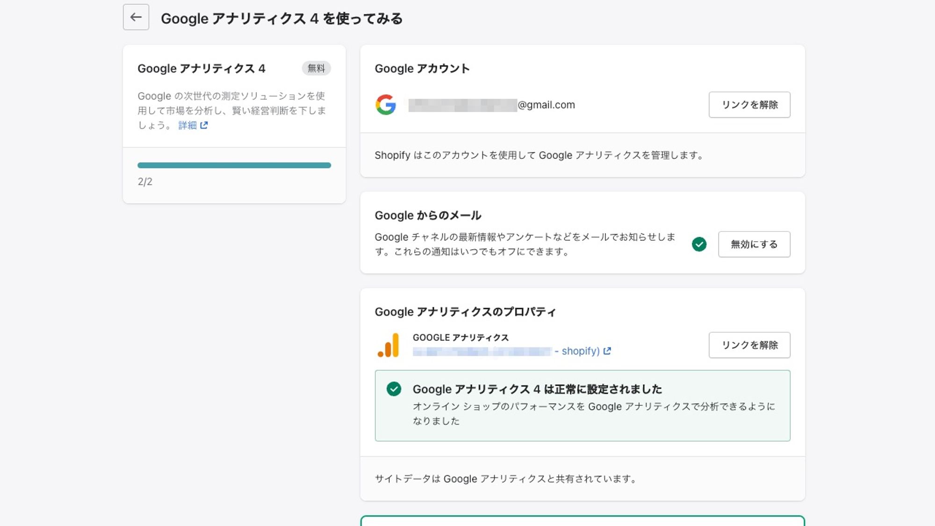The image size is (935, 526).
Task: Click the オンライン ショップ performance description text
Action: [594, 413]
